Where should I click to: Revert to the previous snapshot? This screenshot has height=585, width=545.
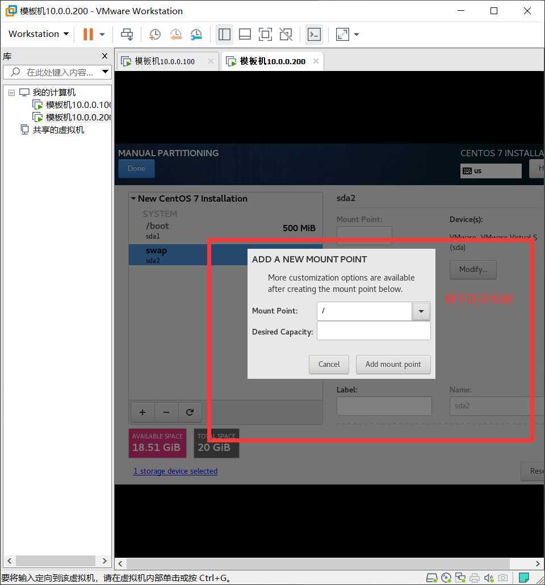(175, 34)
